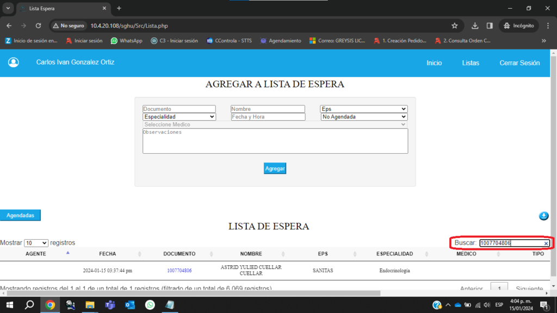The height and width of the screenshot is (313, 557).
Task: Open WhatsApp from the Windows taskbar
Action: click(150, 305)
